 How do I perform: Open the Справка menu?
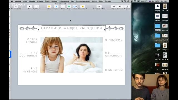(108, 1)
